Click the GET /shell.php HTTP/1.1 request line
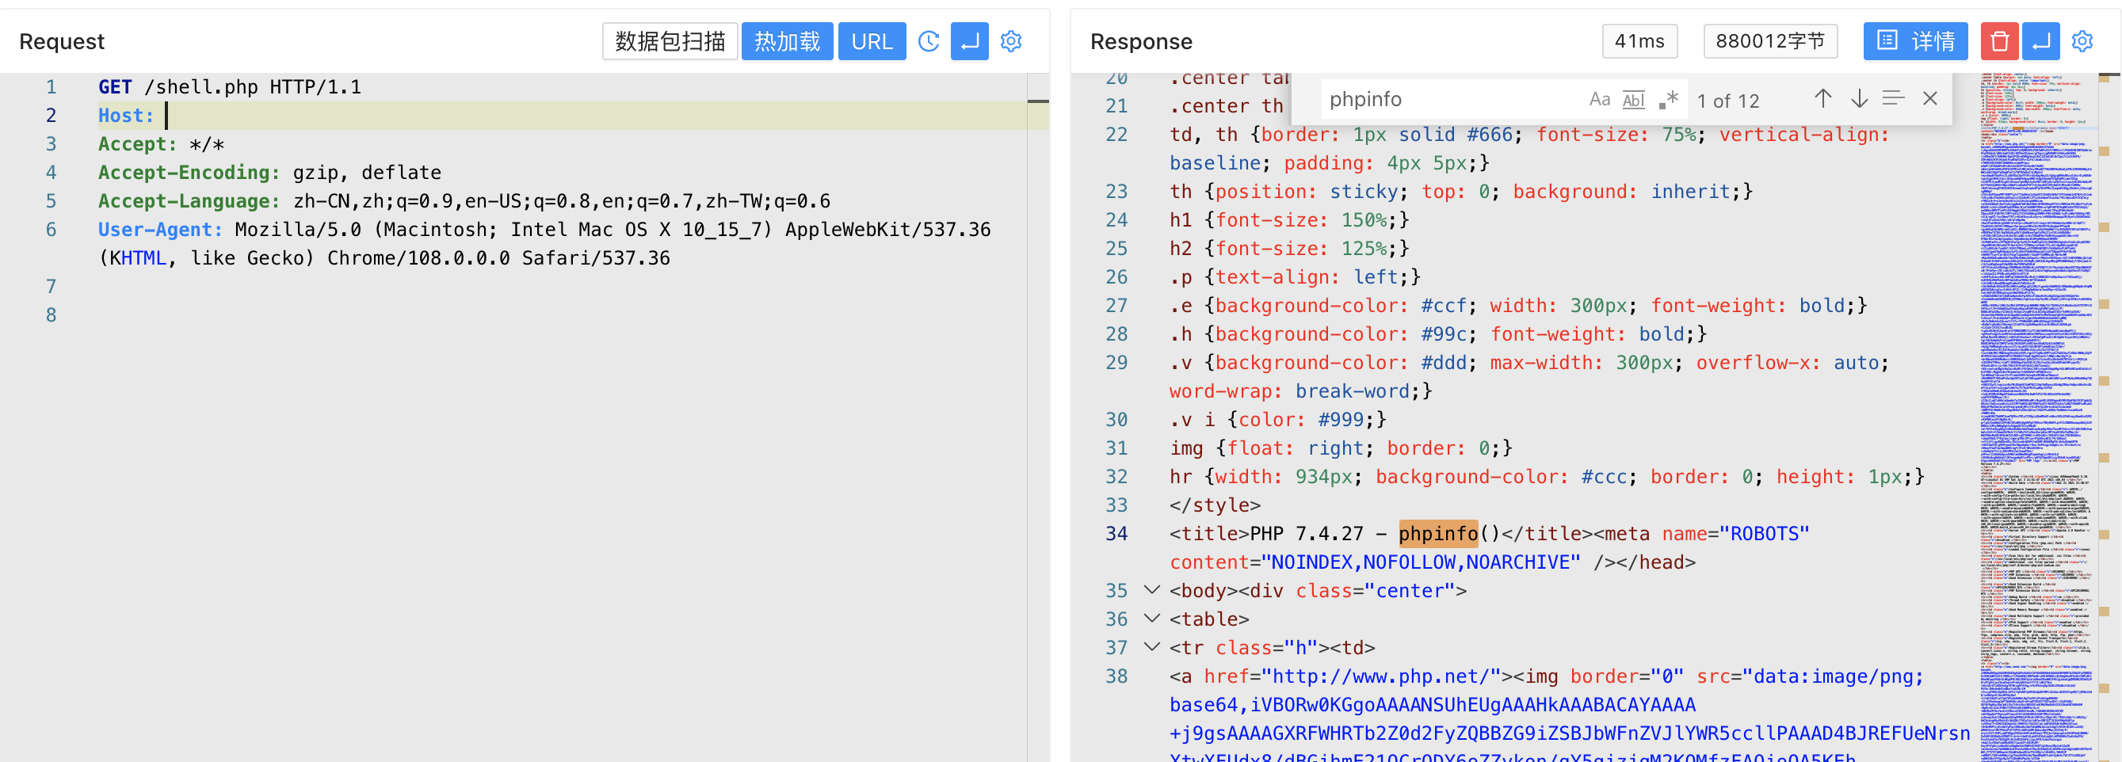Viewport: 2122px width, 762px height. point(230,87)
